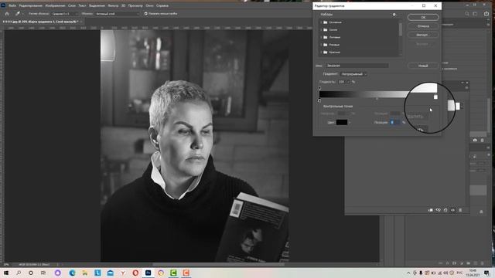This screenshot has width=495, height=278.
Task: Expand the Лиловые gradient folder
Action: click(322, 37)
